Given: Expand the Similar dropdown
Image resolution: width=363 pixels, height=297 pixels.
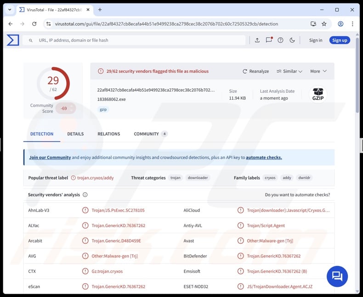Looking at the screenshot, I should tap(289, 71).
